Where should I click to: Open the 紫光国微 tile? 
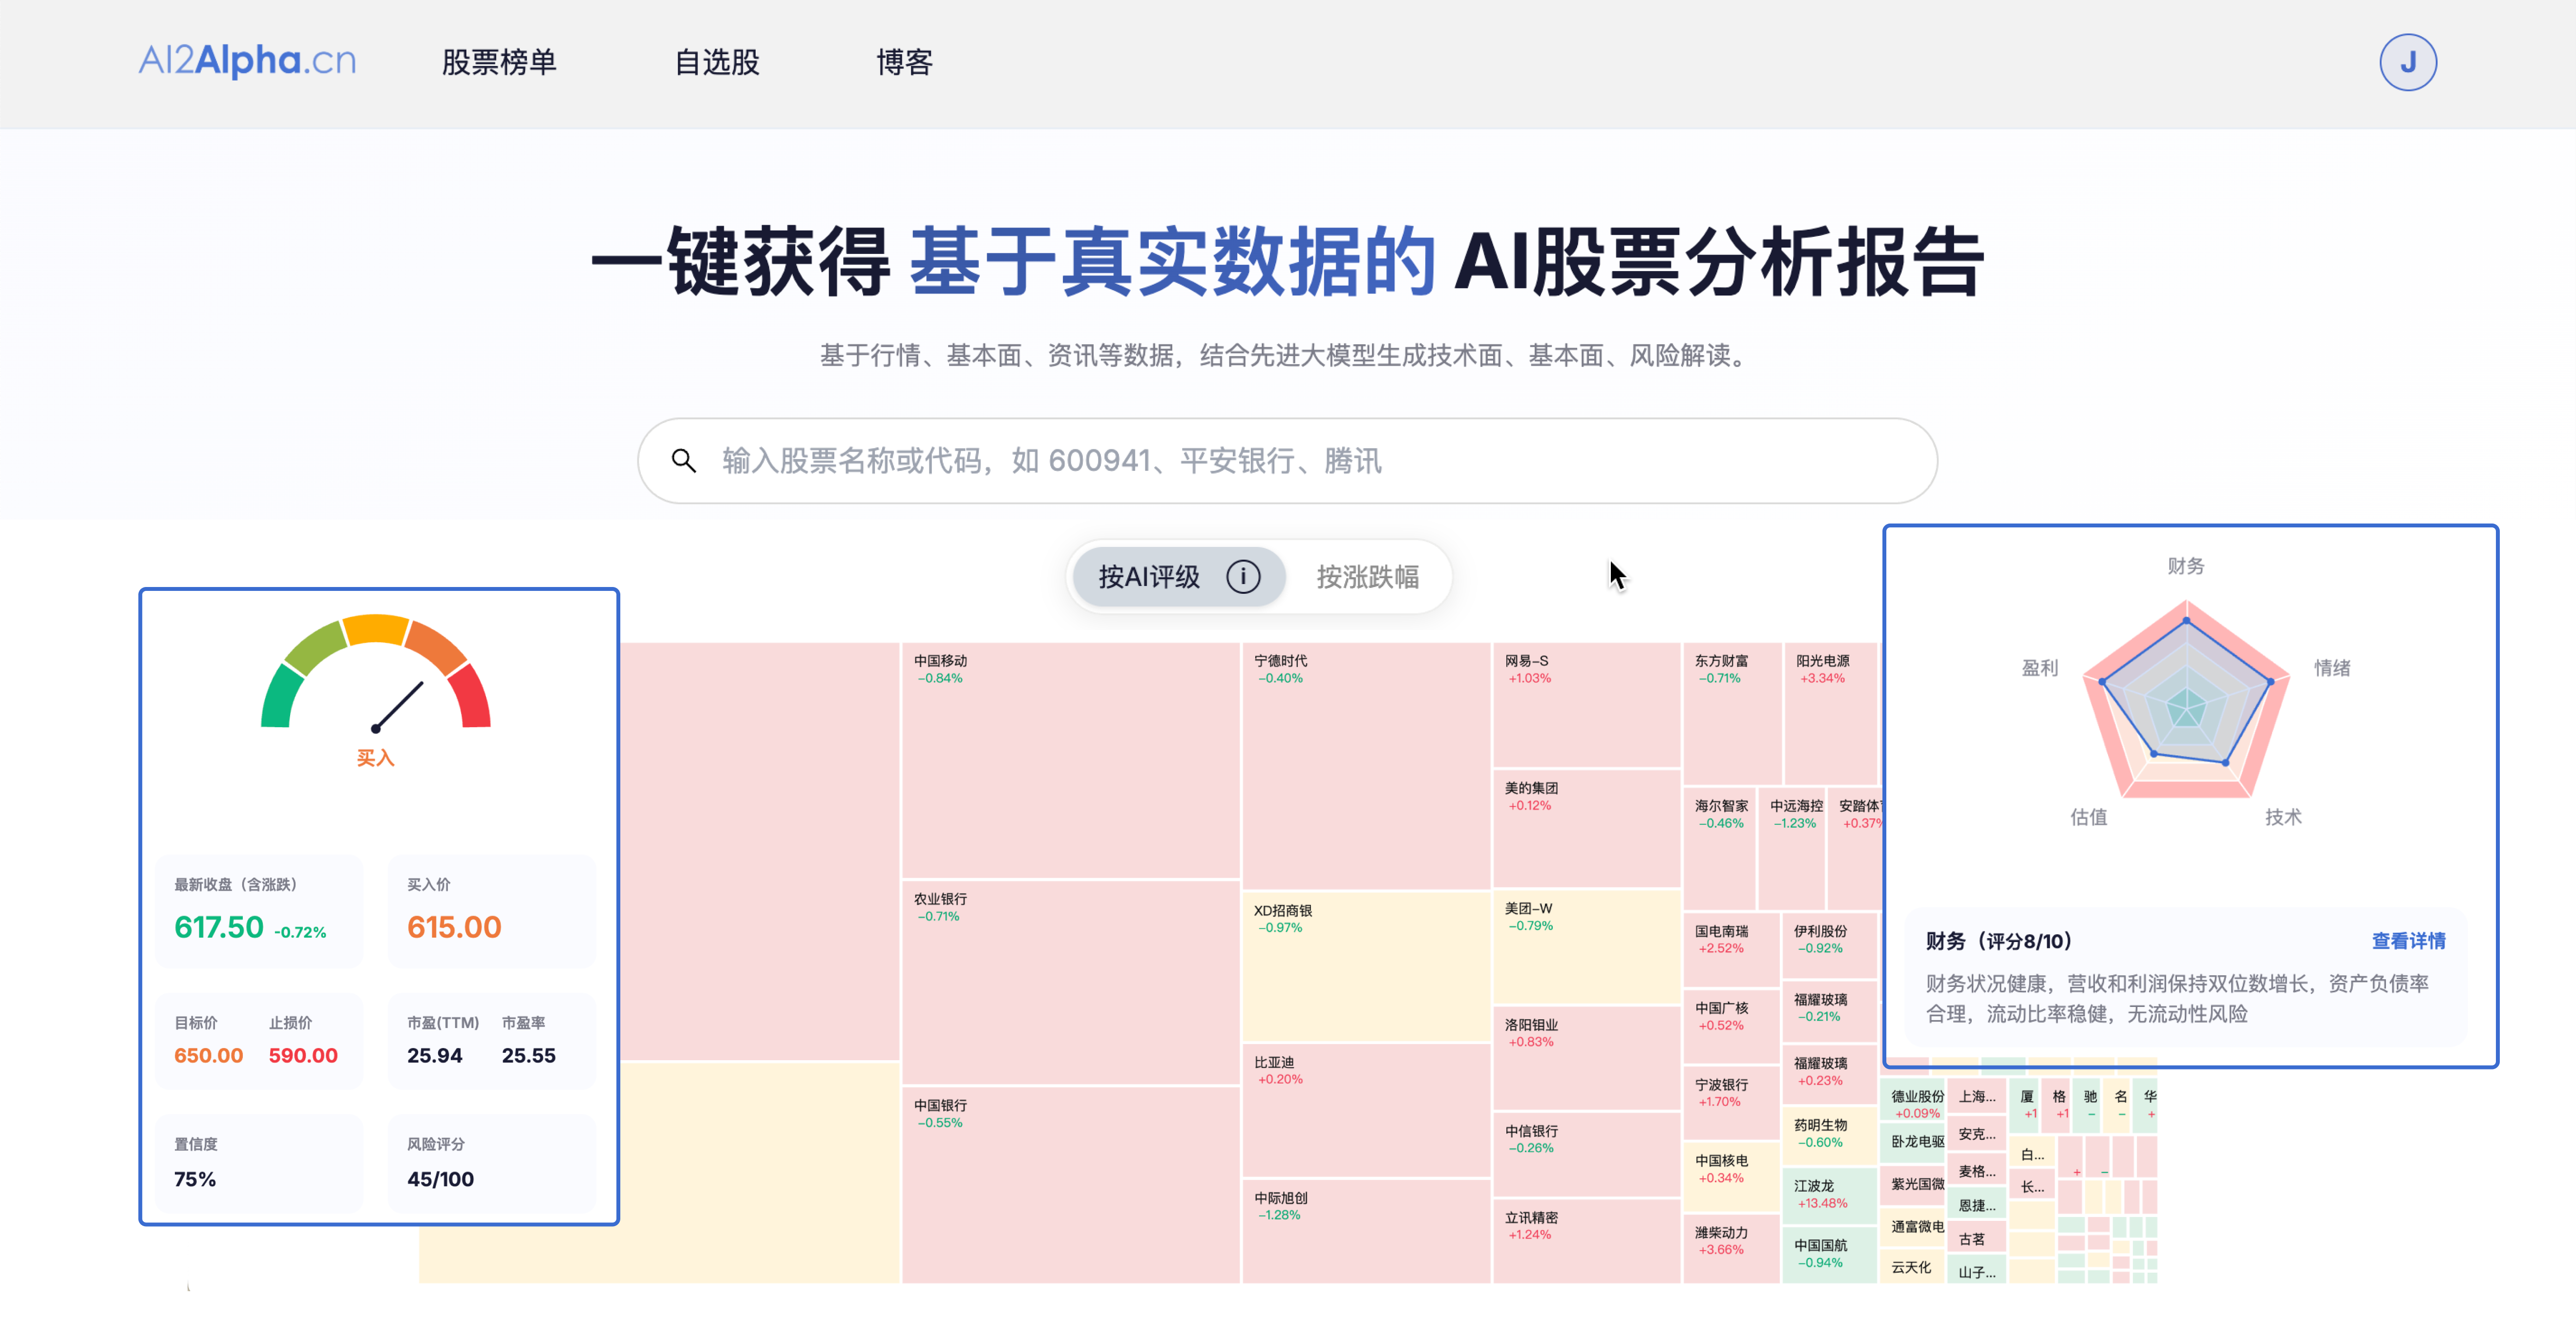[1912, 1185]
